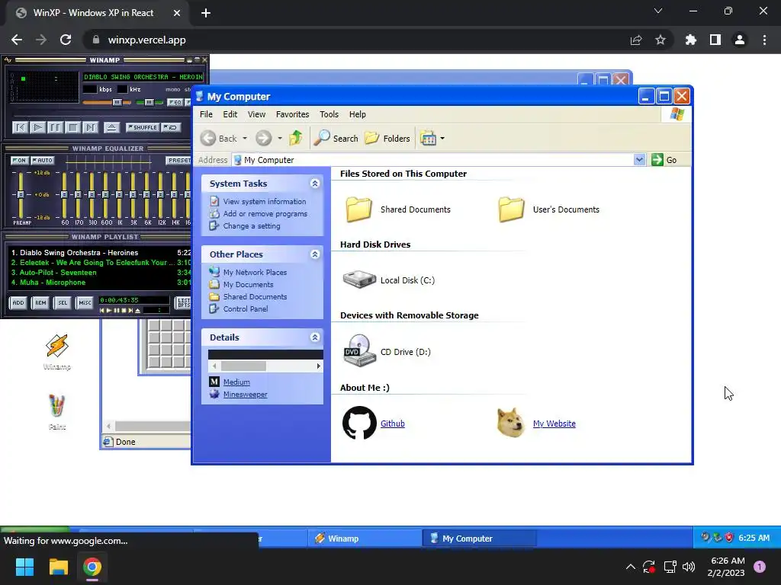
Task: Select CD Drive (D:) icon
Action: pos(359,350)
